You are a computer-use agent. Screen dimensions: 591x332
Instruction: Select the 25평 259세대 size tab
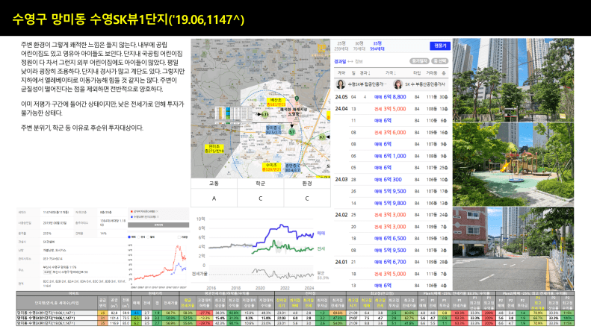[x=341, y=46]
